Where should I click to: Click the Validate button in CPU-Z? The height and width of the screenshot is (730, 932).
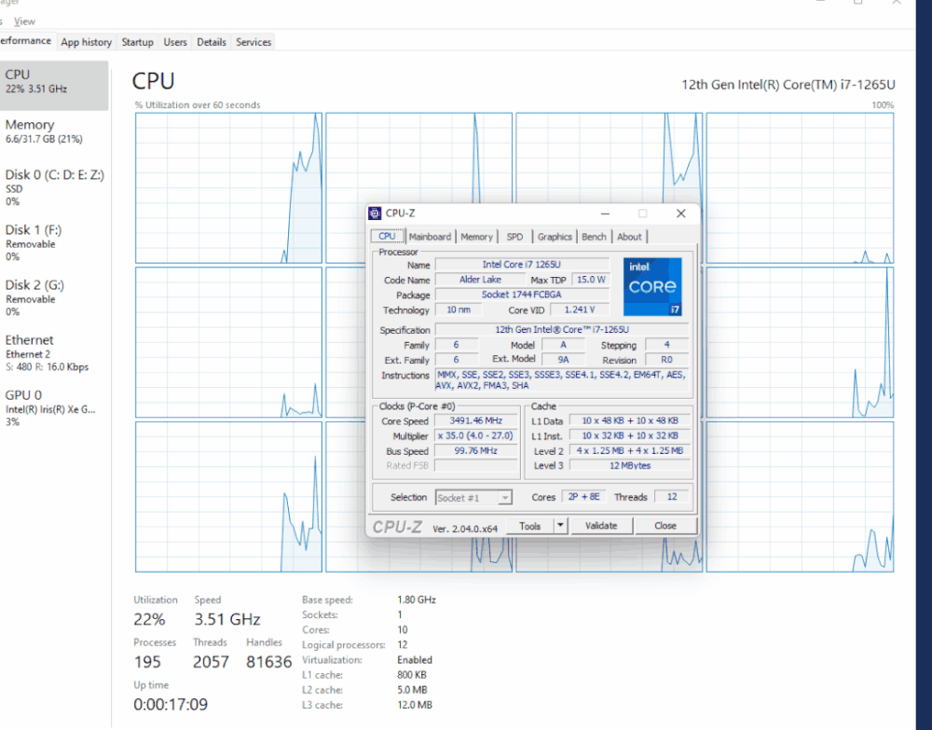tap(601, 526)
